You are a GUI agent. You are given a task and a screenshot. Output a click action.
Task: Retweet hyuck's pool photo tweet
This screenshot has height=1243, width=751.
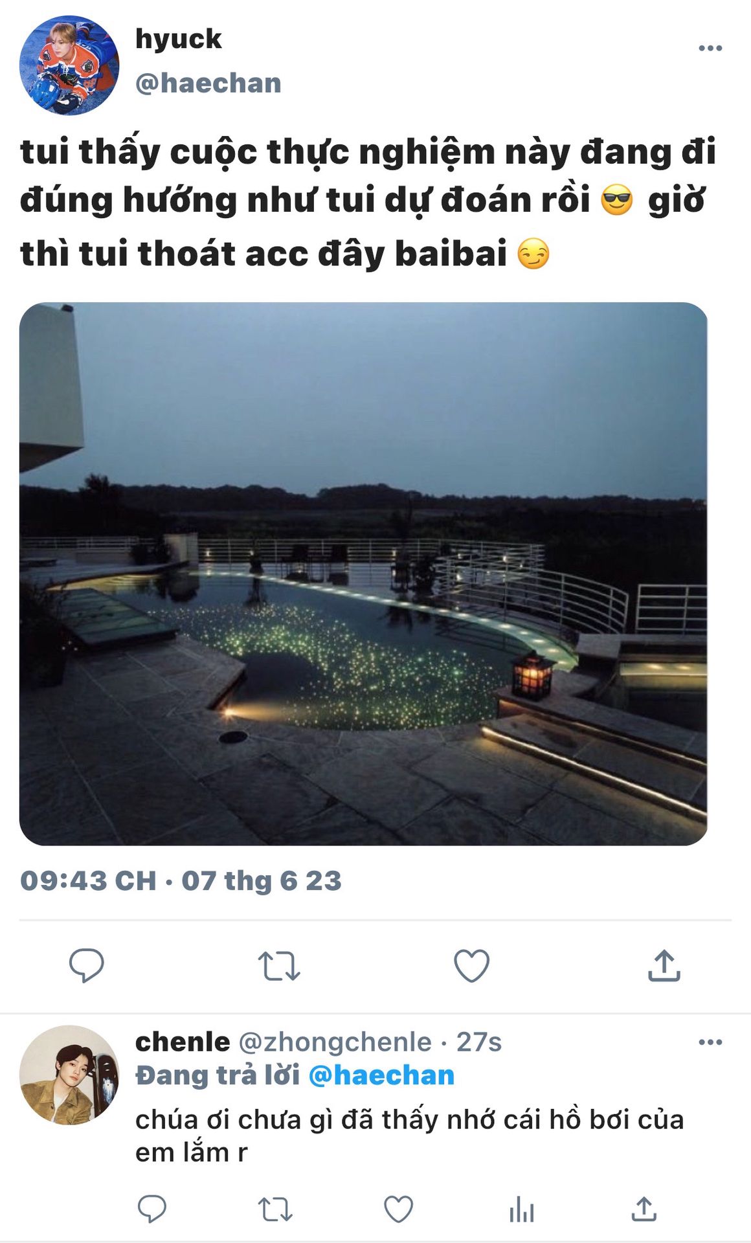[x=279, y=966]
